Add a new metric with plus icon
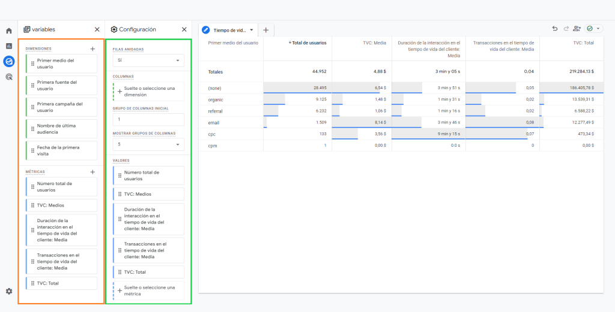The height and width of the screenshot is (312, 615). pos(92,172)
